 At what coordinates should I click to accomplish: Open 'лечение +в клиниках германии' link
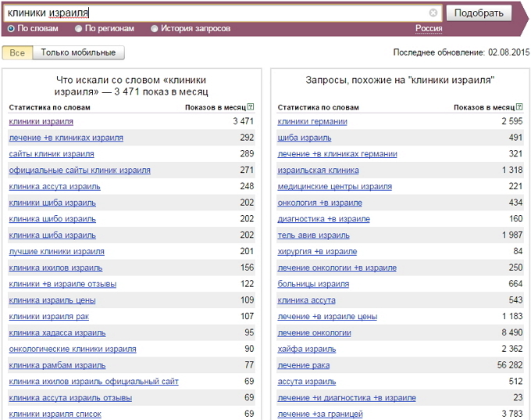pyautogui.click(x=337, y=154)
